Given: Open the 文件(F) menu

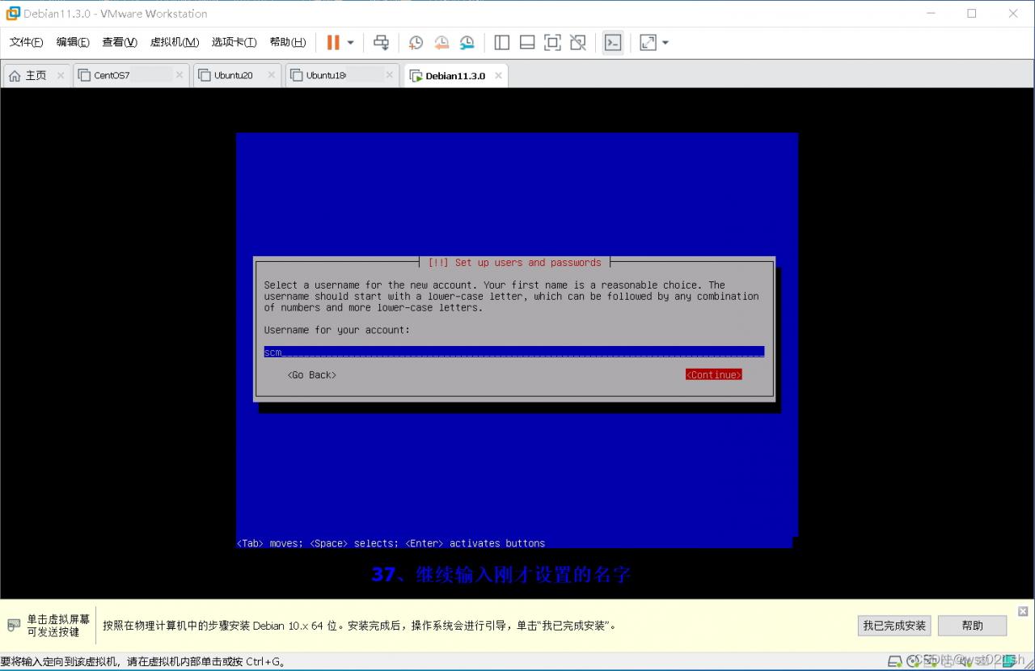Looking at the screenshot, I should [x=26, y=42].
